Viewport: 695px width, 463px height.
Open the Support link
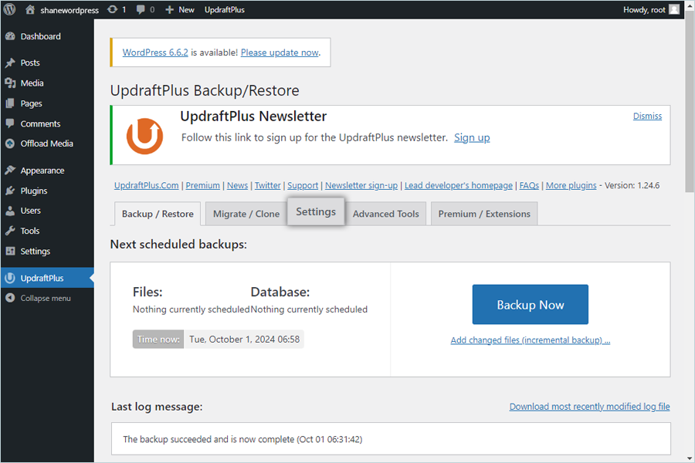[303, 186]
